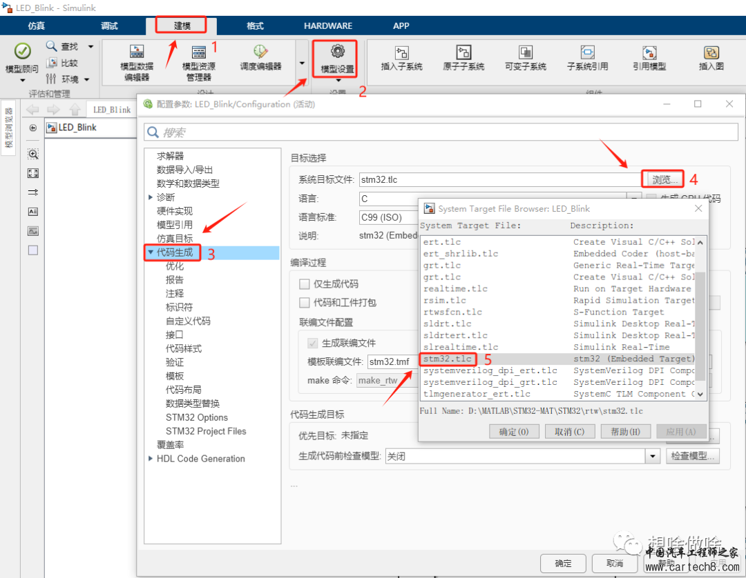Screen dimensions: 746x578
Task: Click 帮助(H) in the Target File Browser
Action: pyautogui.click(x=625, y=432)
